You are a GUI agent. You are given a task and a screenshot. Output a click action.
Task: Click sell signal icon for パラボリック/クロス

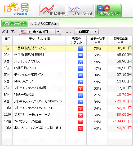[x=81, y=62]
